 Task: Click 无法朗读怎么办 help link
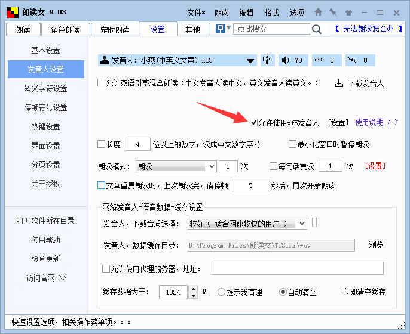(368, 29)
